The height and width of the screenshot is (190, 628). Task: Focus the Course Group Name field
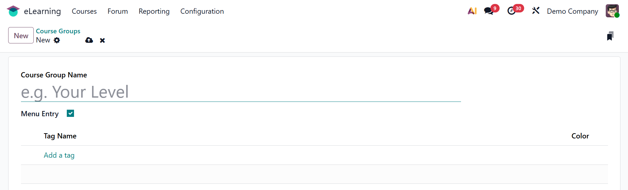click(x=241, y=92)
